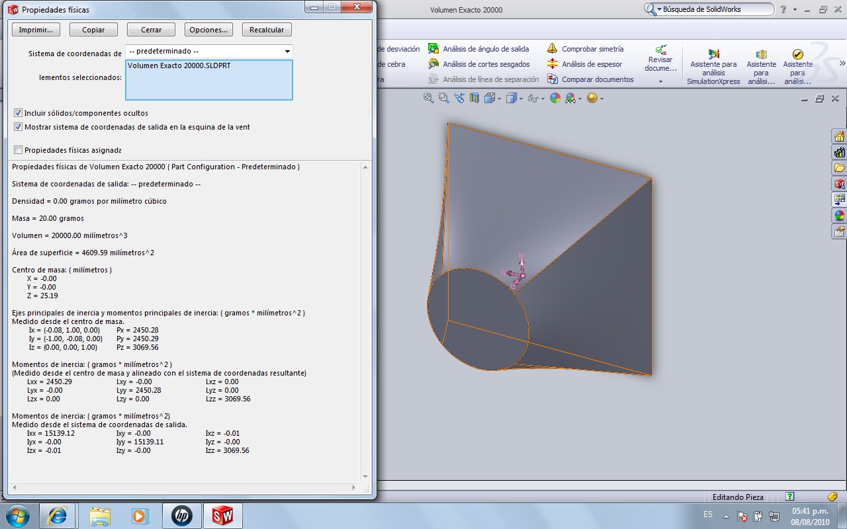Click the Edit Appearance color ball icon
Image resolution: width=847 pixels, height=529 pixels.
tap(555, 98)
